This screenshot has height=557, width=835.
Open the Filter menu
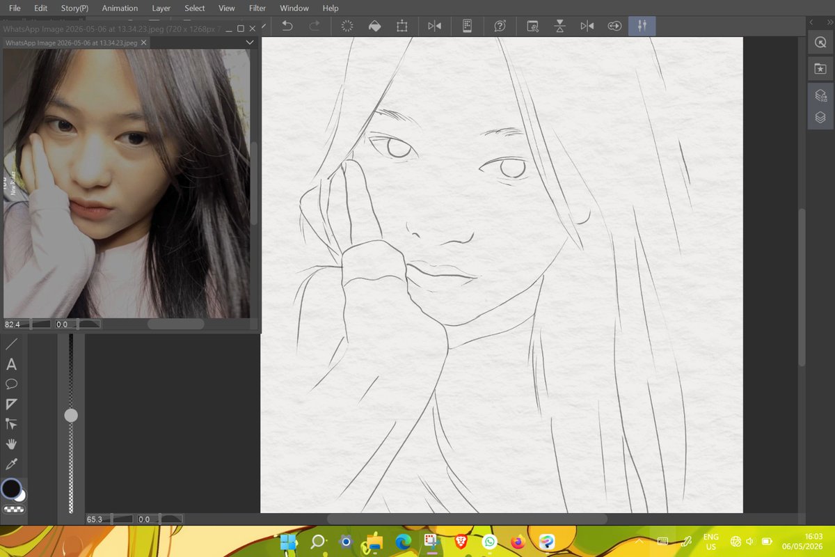[x=257, y=8]
